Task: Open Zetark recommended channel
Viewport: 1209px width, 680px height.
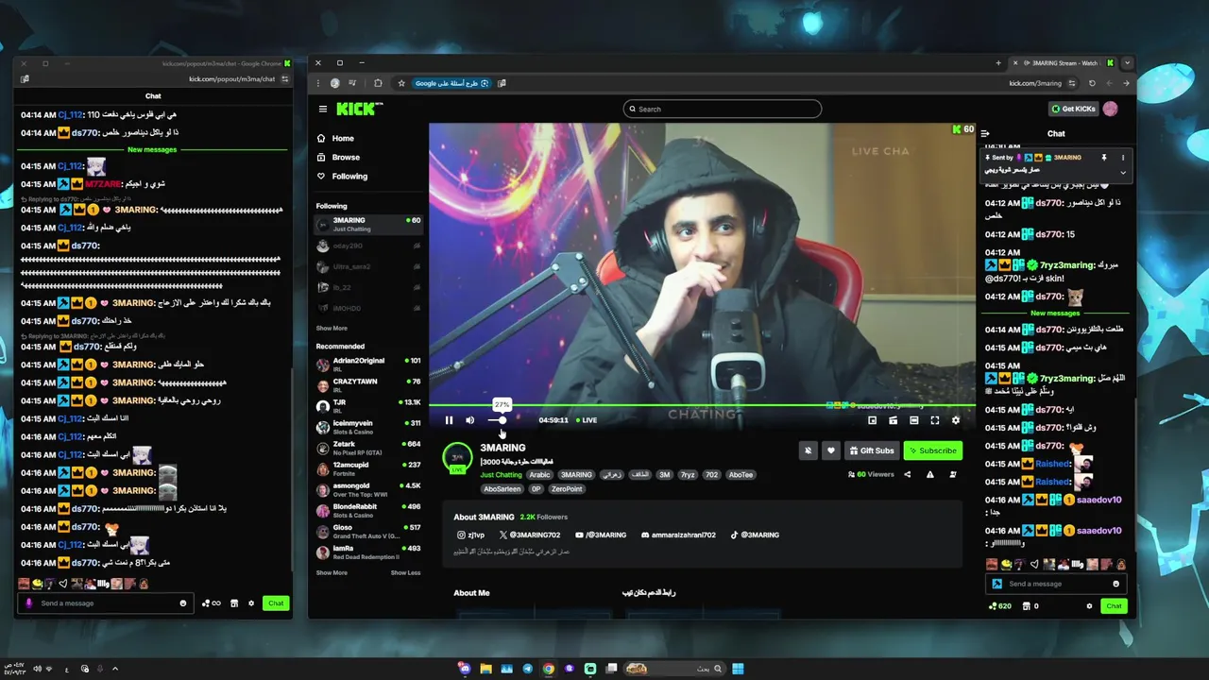Action: (368, 448)
